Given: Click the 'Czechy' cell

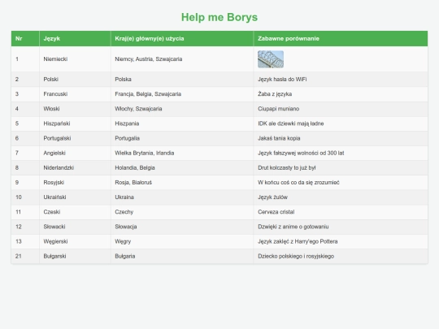Looking at the screenshot, I should (182, 212).
